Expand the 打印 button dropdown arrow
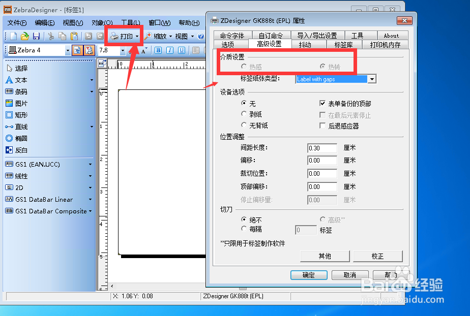The width and height of the screenshot is (470, 316). point(137,36)
